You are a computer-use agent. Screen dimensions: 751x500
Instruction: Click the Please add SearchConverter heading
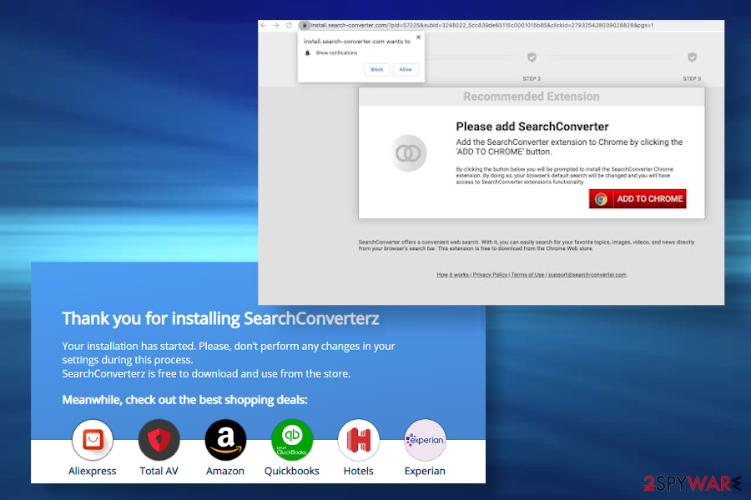point(532,127)
